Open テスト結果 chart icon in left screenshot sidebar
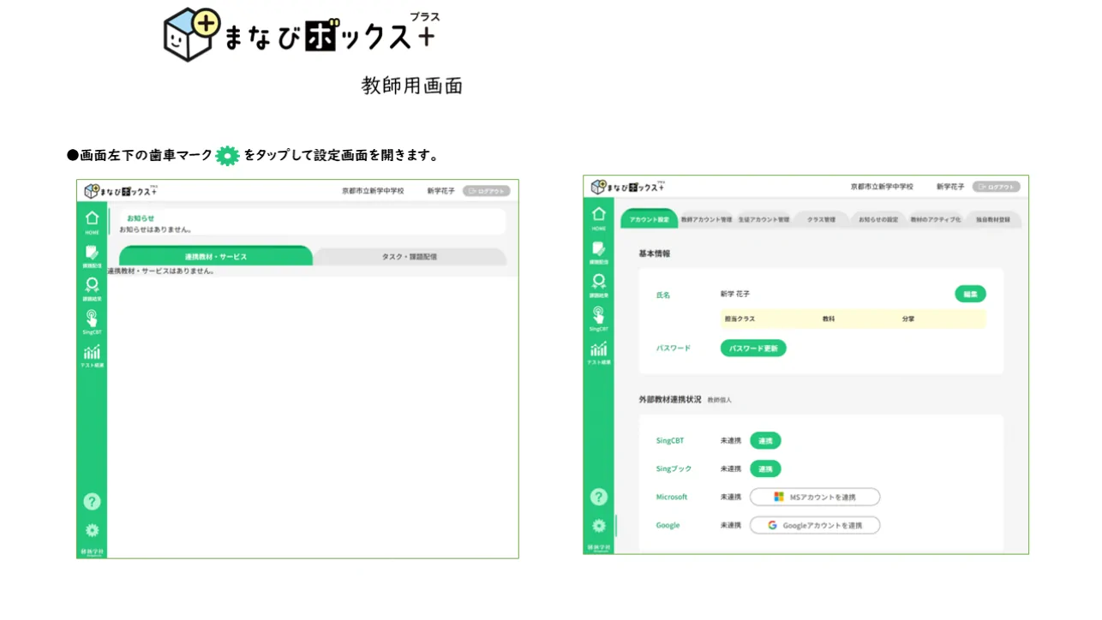Screen dimensions: 1102x620 (x=92, y=355)
